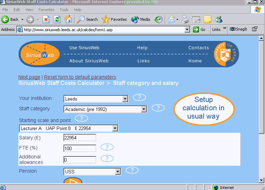The width and height of the screenshot is (265, 190).
Task: Click the Refresh page toolbar icon
Action: pos(57,19)
